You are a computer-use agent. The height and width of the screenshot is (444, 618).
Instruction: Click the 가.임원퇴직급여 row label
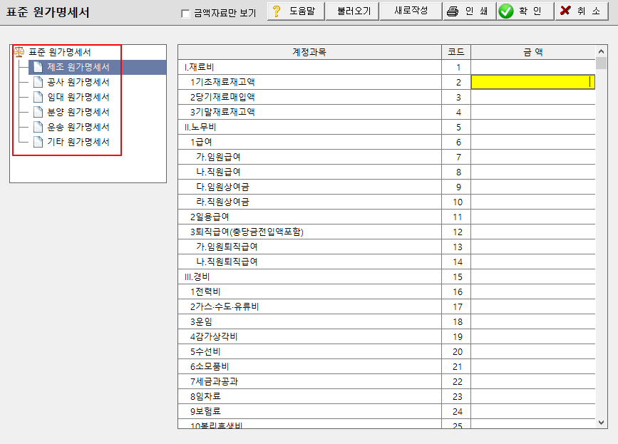click(227, 247)
